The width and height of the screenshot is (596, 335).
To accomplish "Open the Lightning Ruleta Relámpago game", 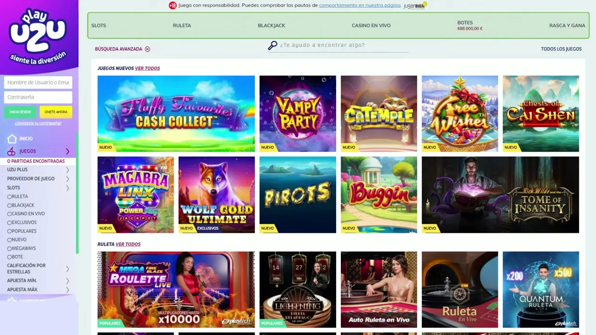I will pyautogui.click(x=298, y=289).
